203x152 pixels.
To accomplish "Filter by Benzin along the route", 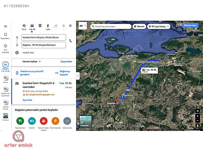I will pyautogui.click(x=139, y=26).
